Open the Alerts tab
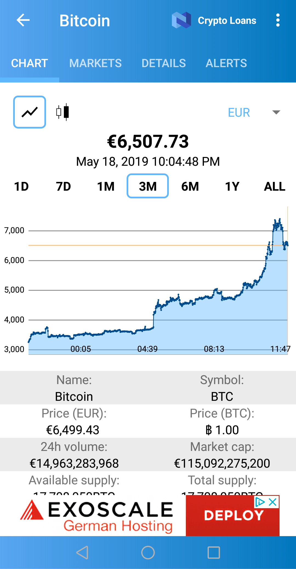296x569 pixels. (226, 63)
